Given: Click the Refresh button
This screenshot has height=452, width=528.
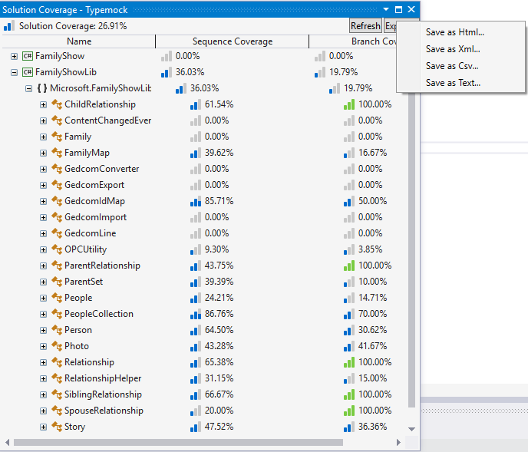Looking at the screenshot, I should [365, 26].
